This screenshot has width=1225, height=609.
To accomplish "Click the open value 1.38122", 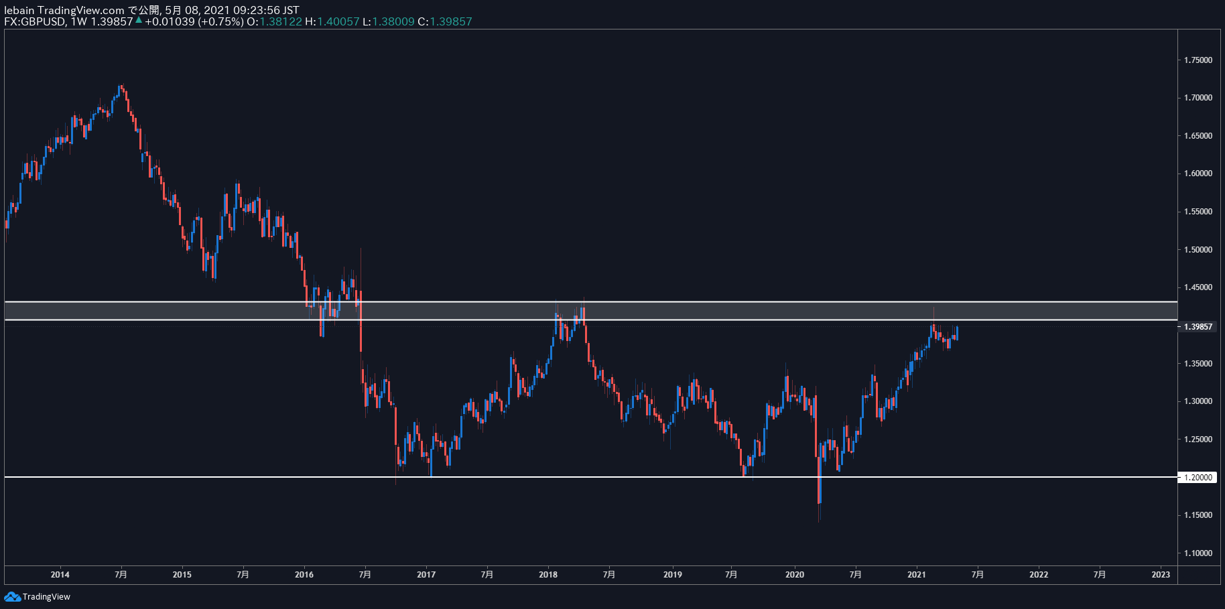I will tap(281, 21).
